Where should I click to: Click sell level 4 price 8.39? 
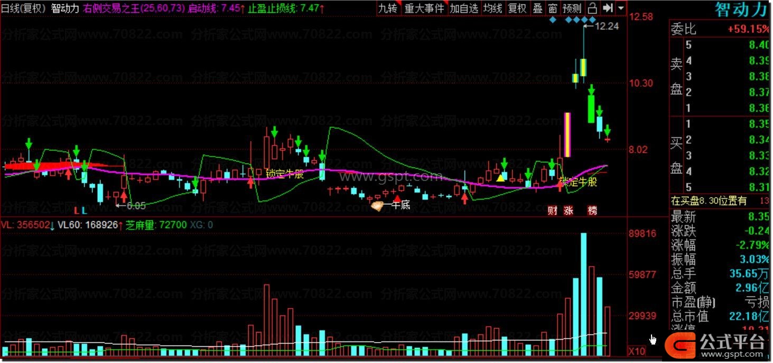coord(758,61)
